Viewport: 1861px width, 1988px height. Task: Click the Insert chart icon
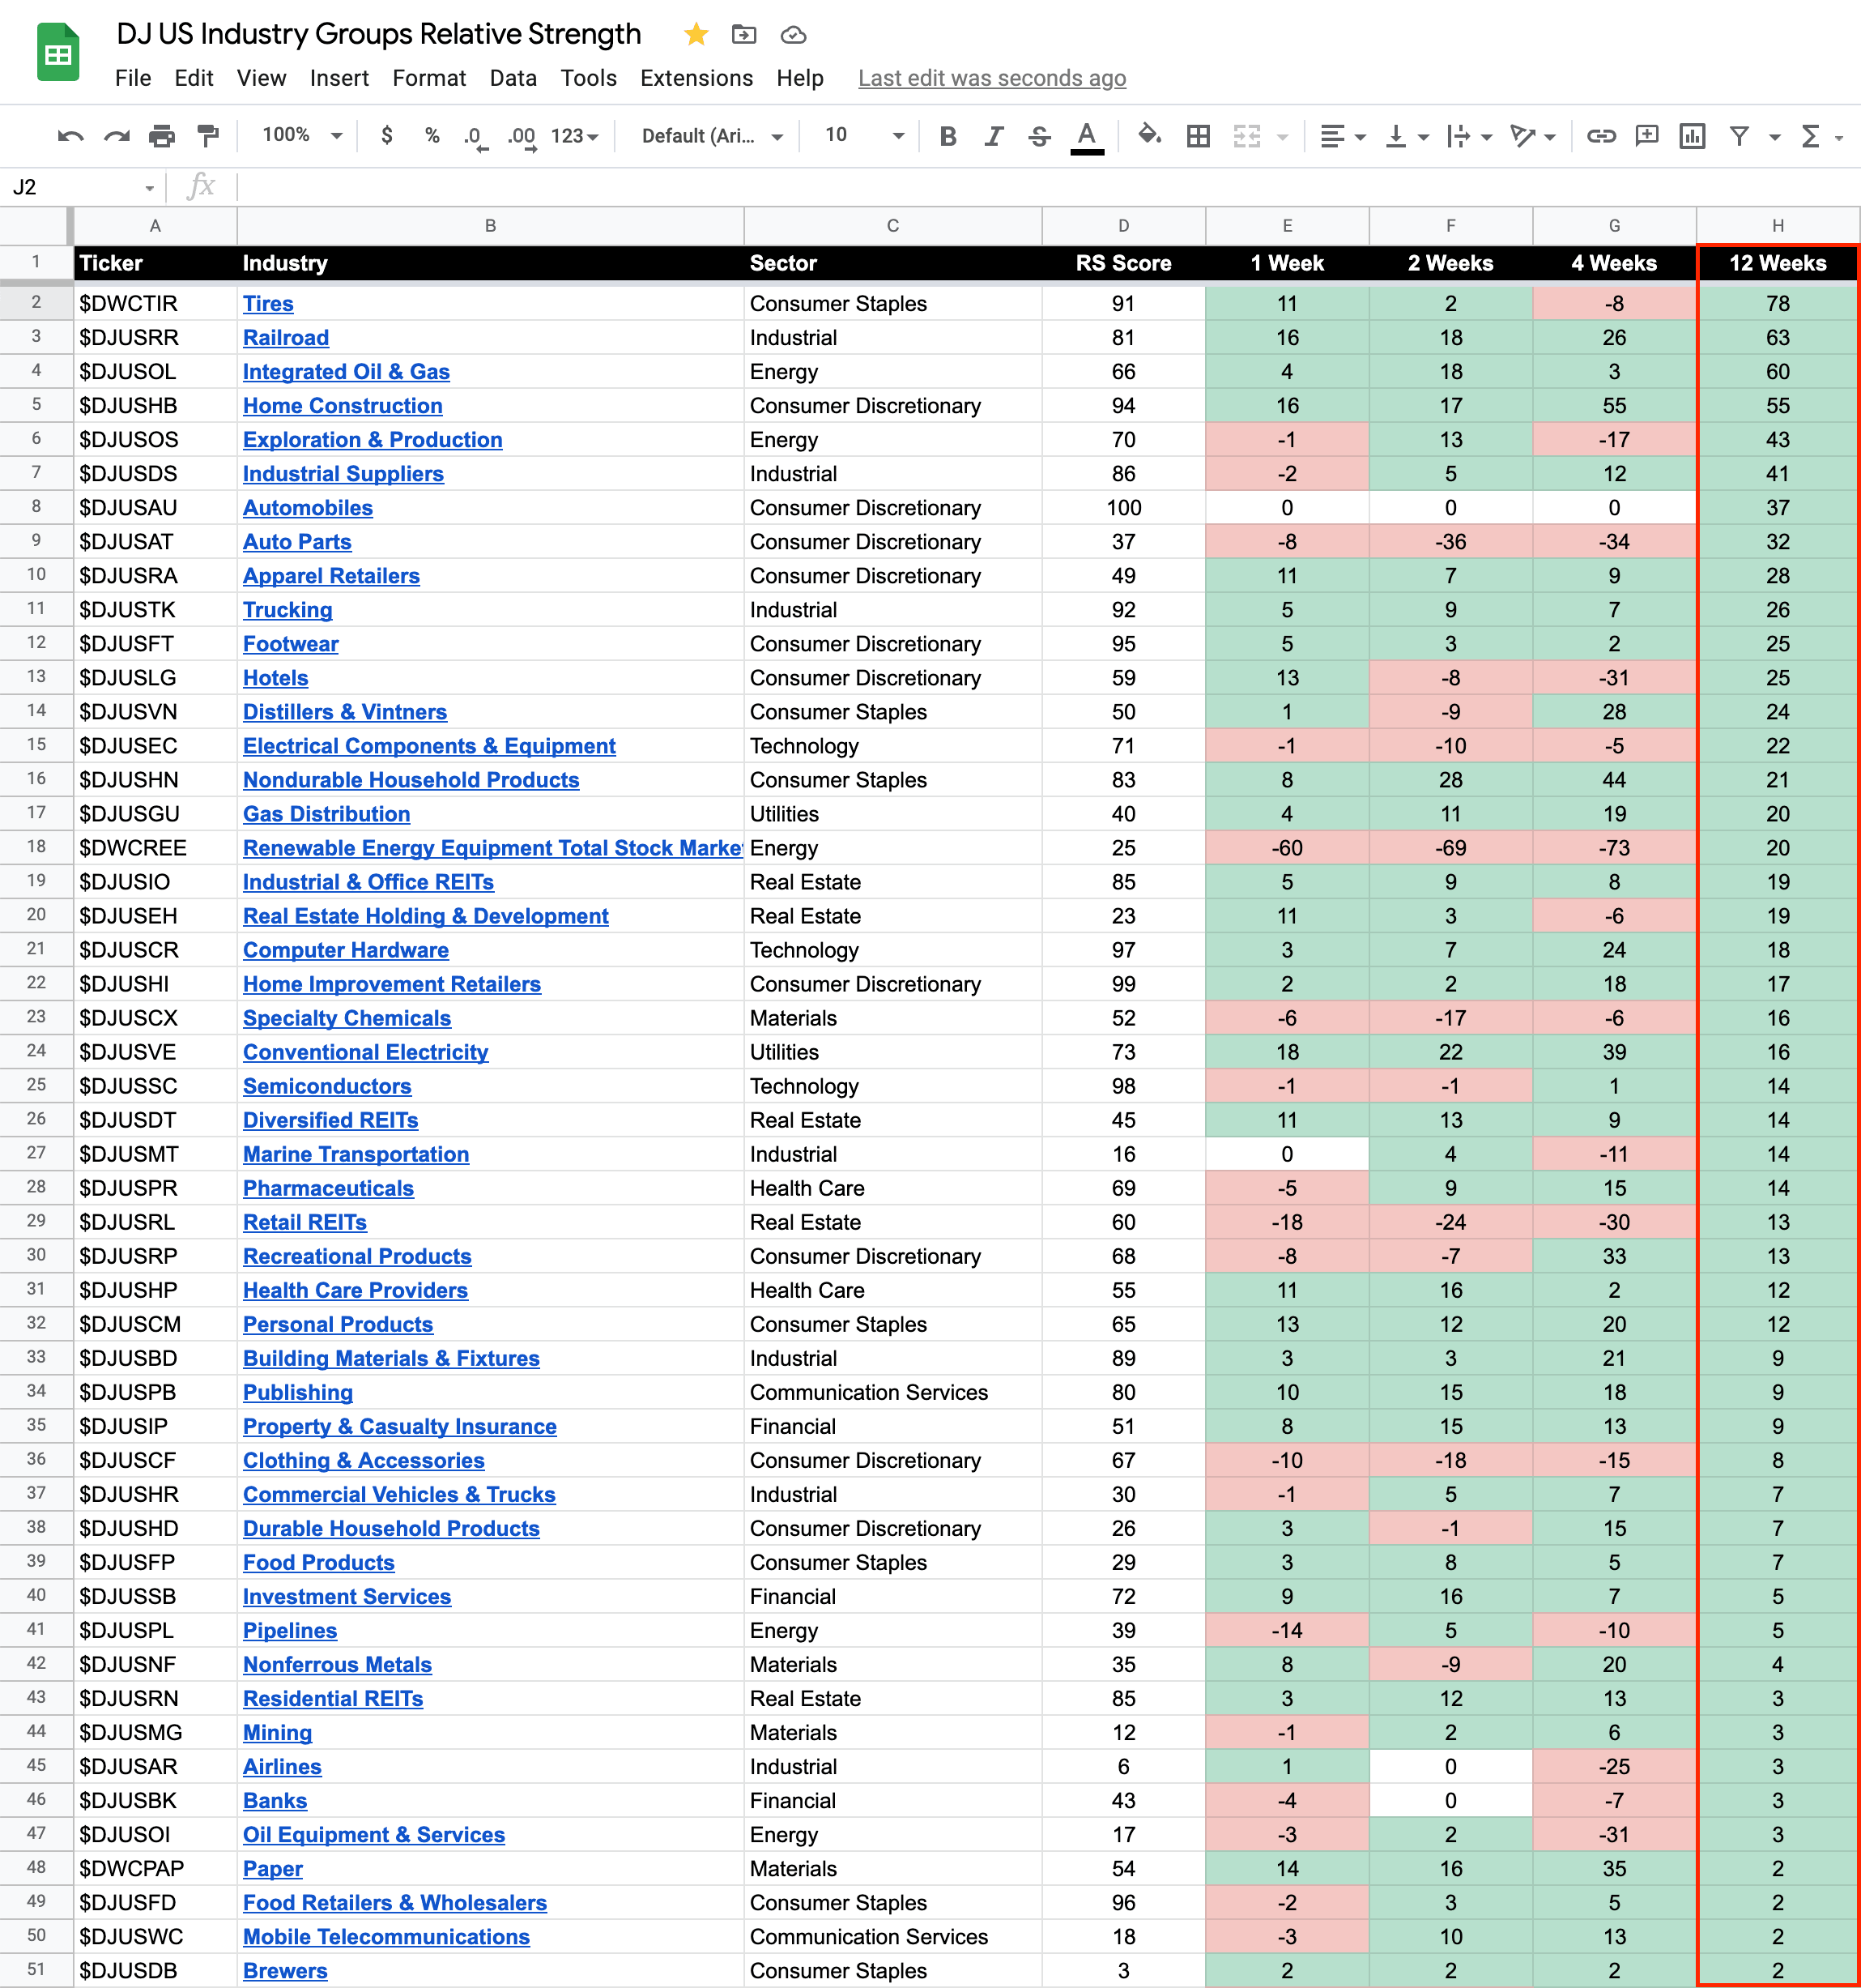[1692, 136]
